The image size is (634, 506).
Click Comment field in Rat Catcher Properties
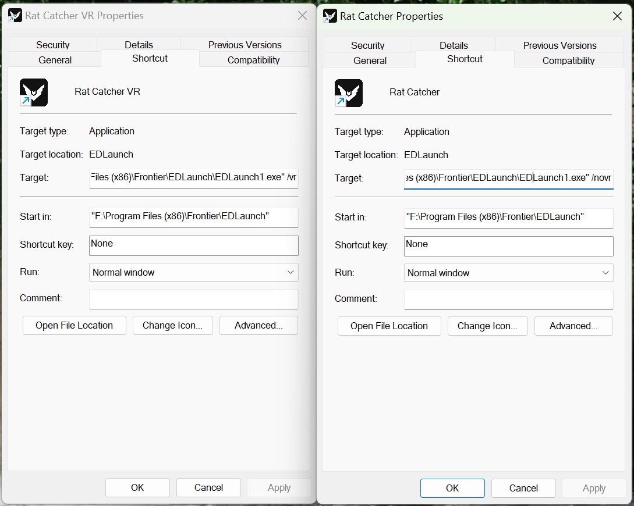tap(509, 300)
